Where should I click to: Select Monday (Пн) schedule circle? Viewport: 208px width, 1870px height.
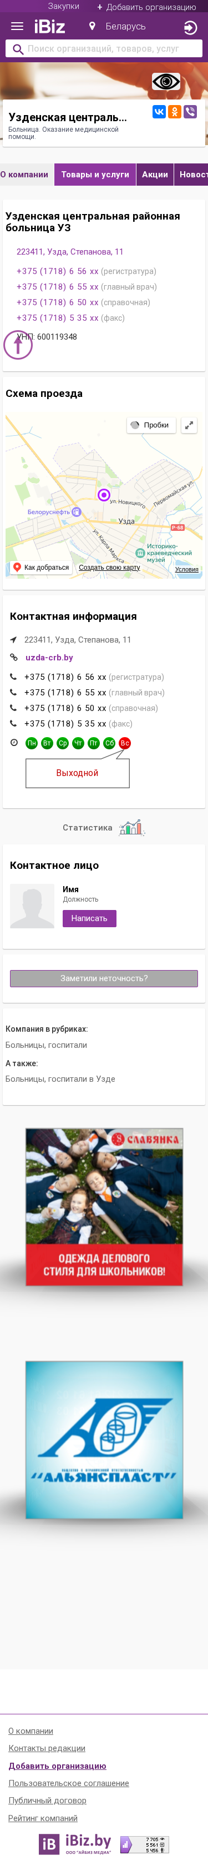coord(31,743)
